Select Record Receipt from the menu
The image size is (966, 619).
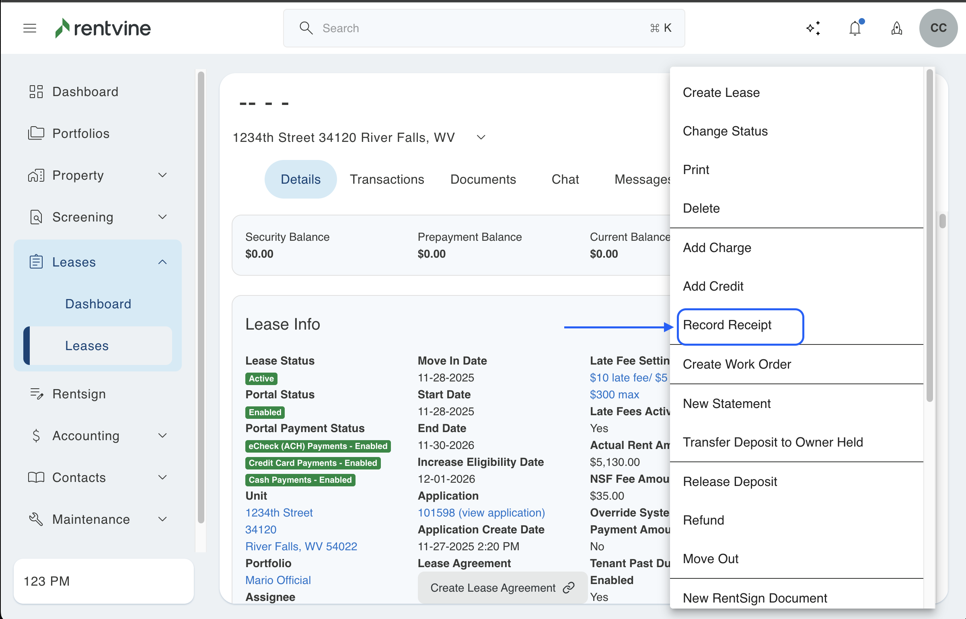(x=727, y=325)
